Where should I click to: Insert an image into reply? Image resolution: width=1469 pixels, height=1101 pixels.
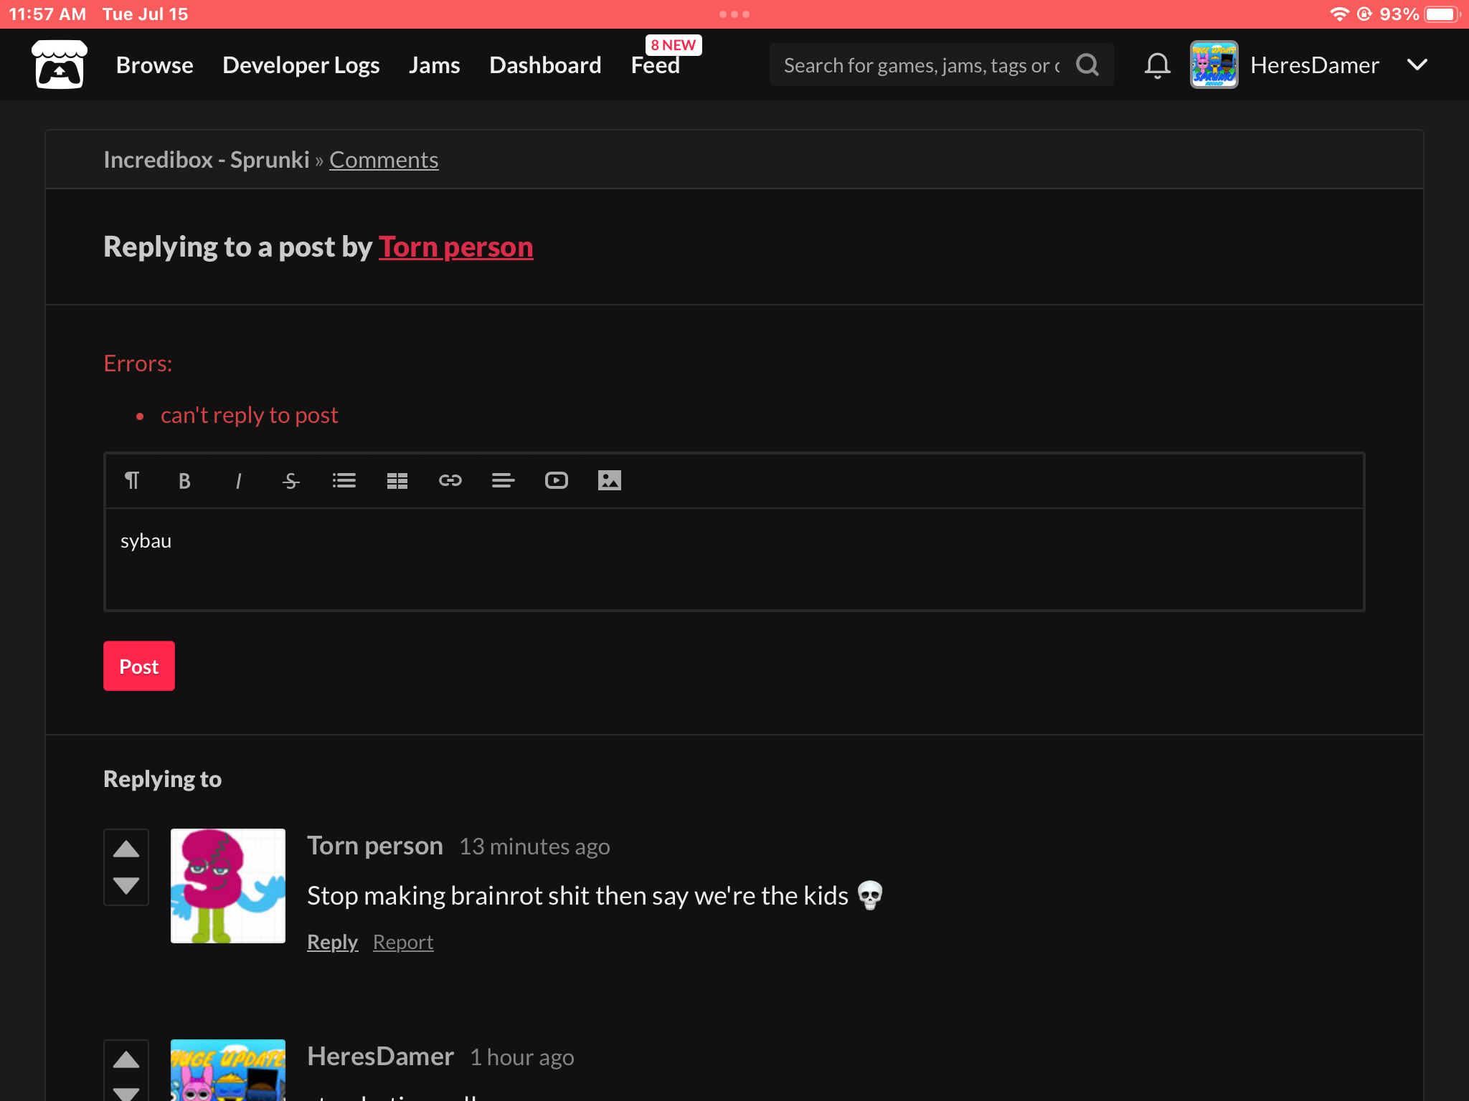610,480
